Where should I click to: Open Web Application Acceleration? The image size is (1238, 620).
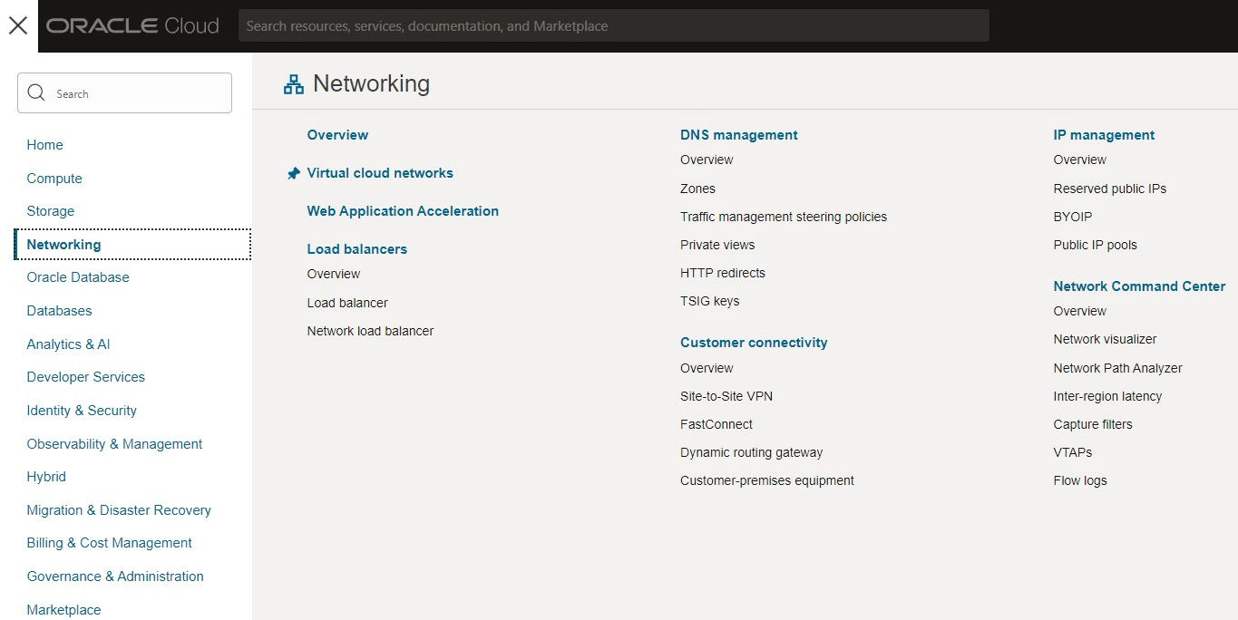coord(403,211)
